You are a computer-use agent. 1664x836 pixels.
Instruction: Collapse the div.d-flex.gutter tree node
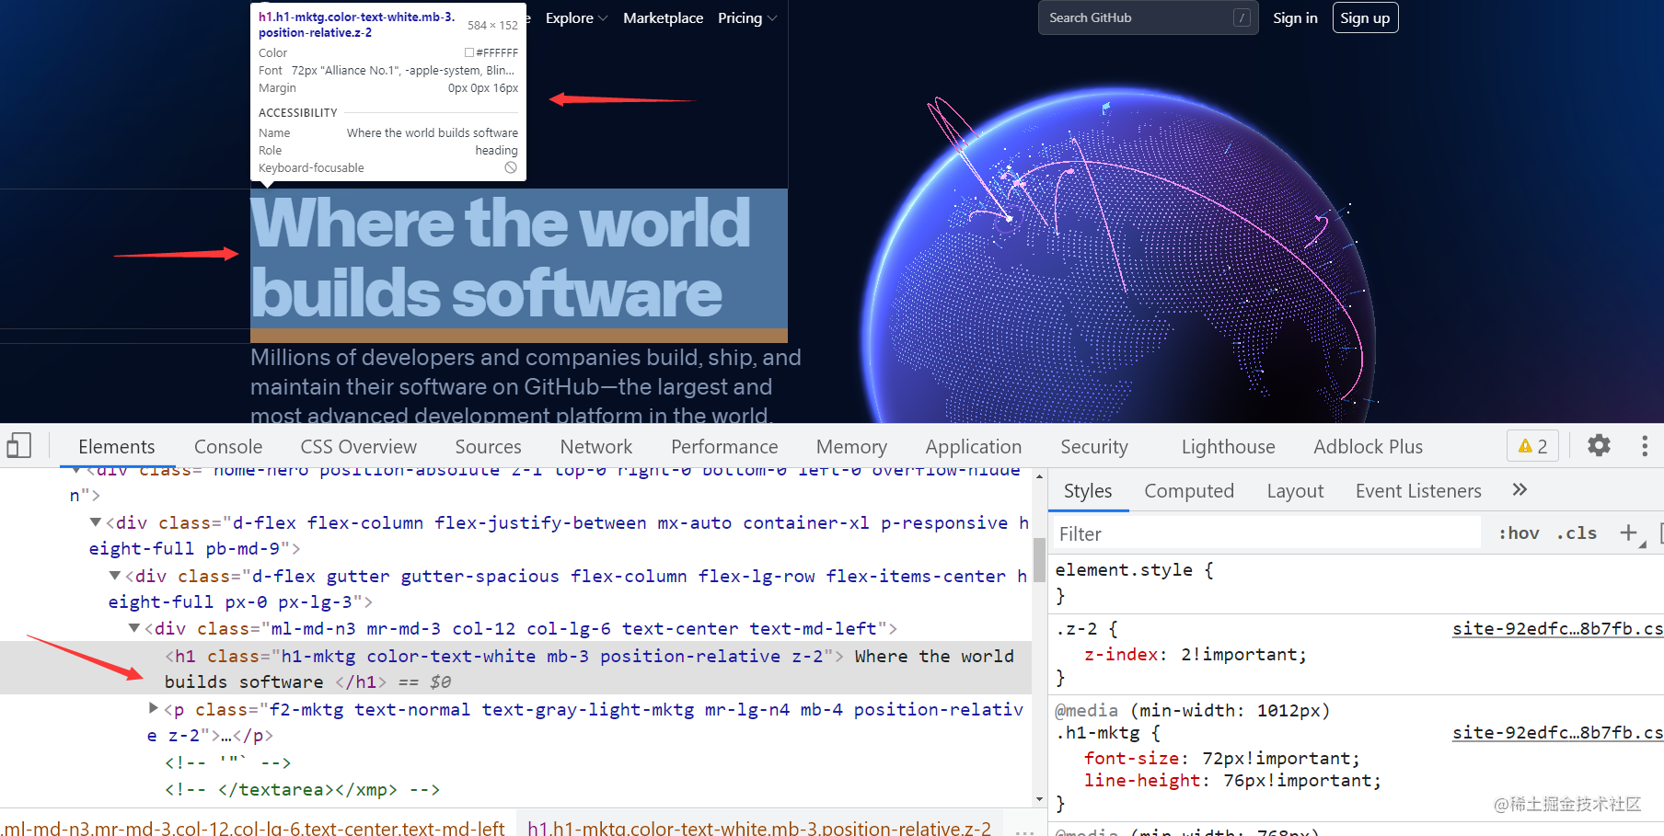click(114, 576)
